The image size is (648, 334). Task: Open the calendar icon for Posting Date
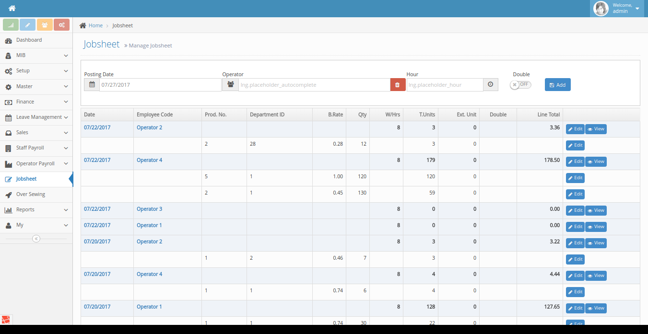(x=92, y=85)
